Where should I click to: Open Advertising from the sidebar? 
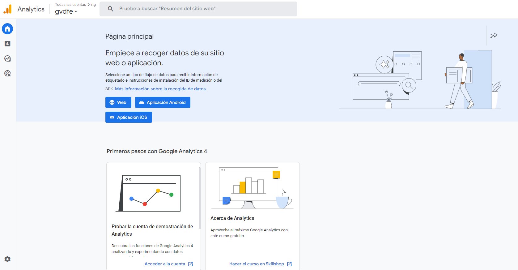[x=7, y=73]
